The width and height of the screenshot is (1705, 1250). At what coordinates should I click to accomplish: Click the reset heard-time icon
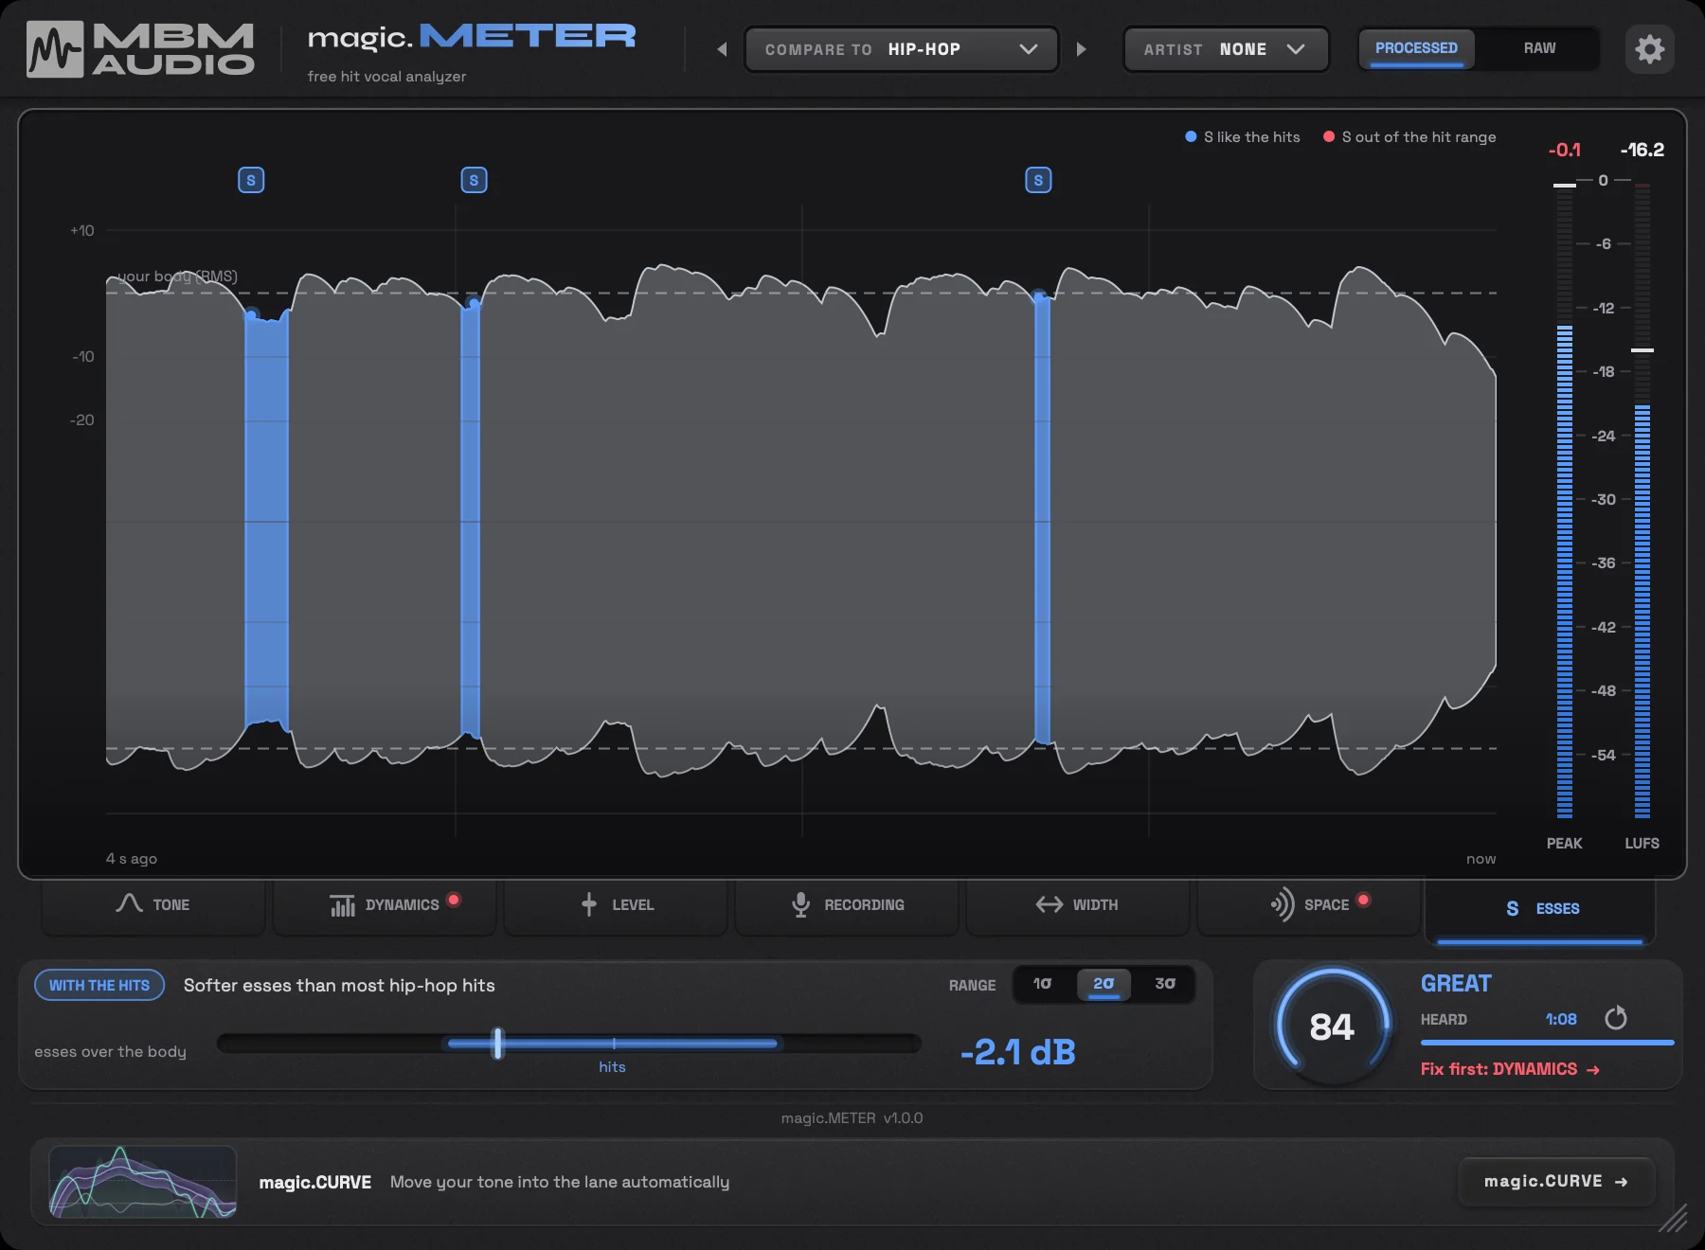tap(1616, 1018)
